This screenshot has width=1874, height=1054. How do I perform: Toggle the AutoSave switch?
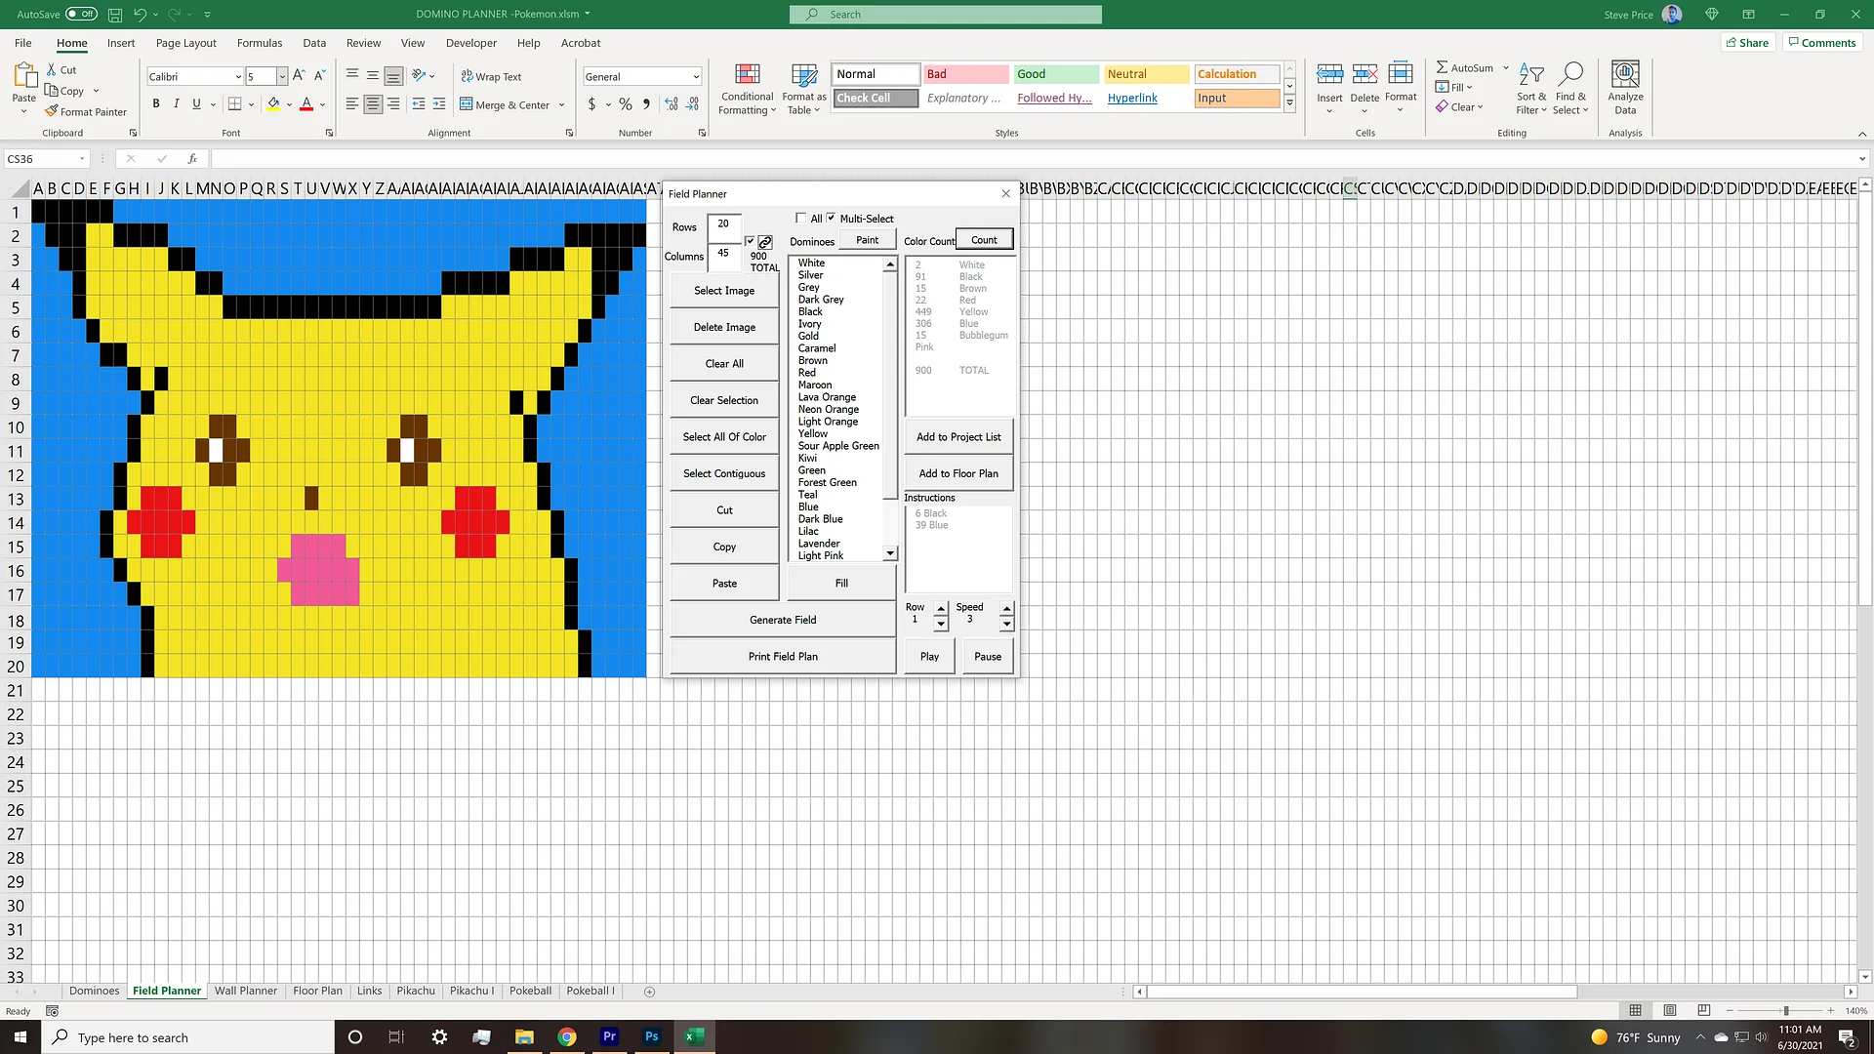point(81,15)
